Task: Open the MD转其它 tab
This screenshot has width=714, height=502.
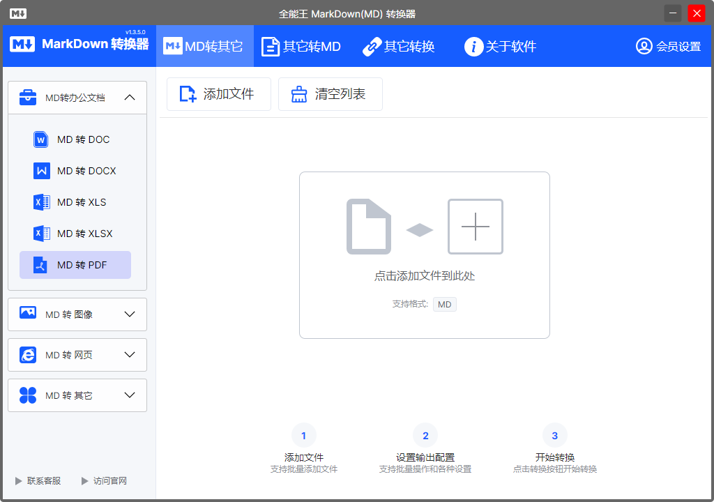Action: pyautogui.click(x=205, y=46)
